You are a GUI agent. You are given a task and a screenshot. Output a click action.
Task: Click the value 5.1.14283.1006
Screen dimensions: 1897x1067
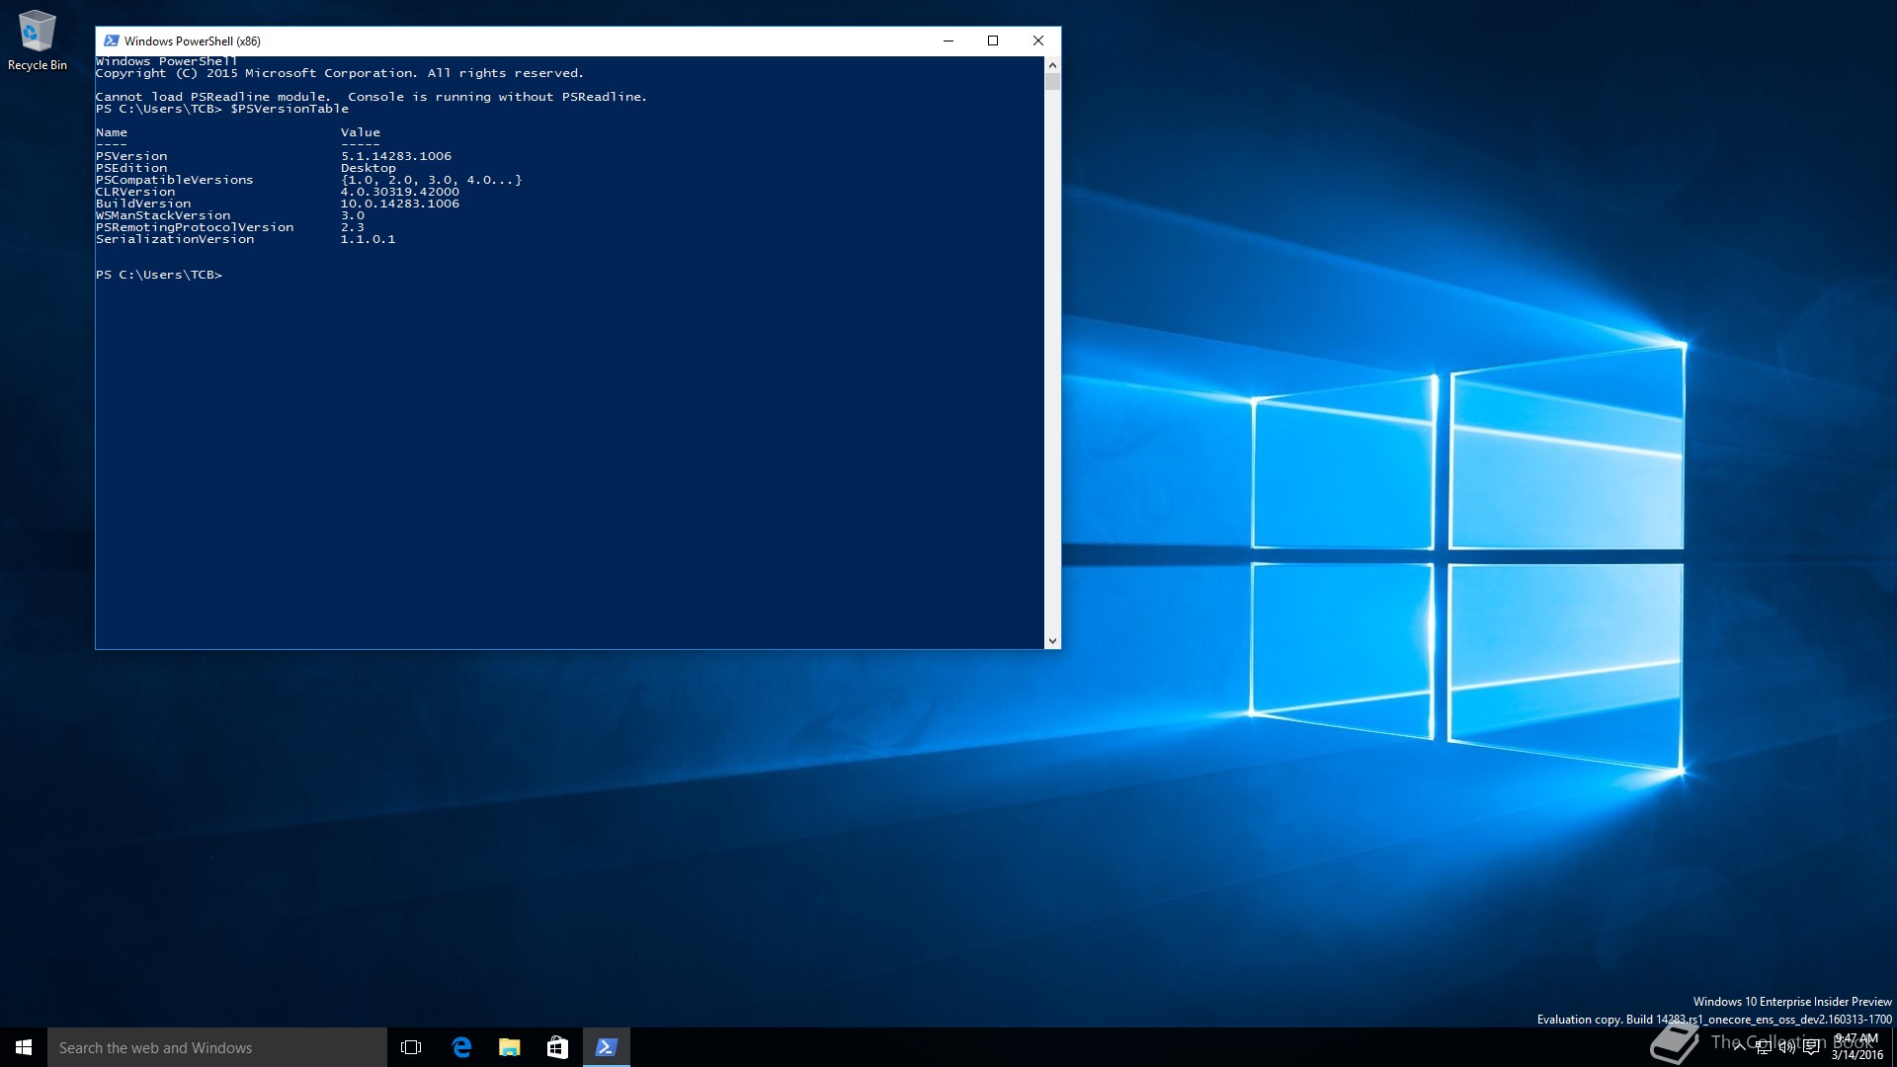click(x=396, y=156)
